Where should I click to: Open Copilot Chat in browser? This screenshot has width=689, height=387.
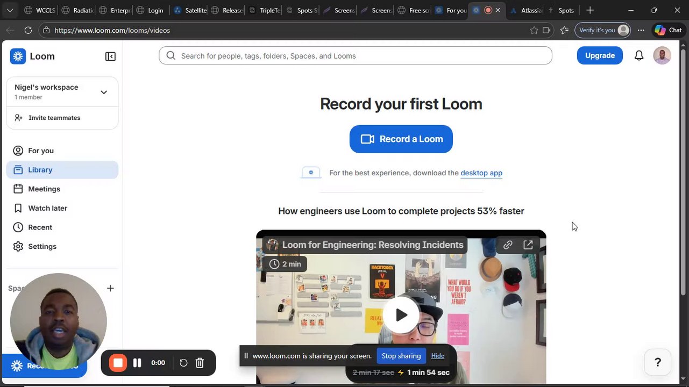668,30
